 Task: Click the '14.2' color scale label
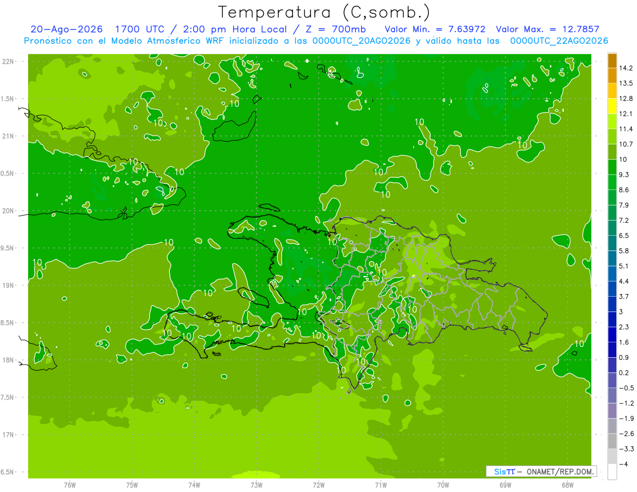(x=626, y=68)
